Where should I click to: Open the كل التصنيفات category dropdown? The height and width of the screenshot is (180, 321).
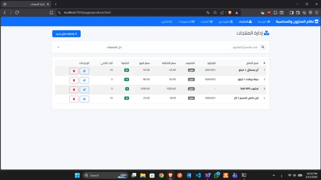point(89,47)
